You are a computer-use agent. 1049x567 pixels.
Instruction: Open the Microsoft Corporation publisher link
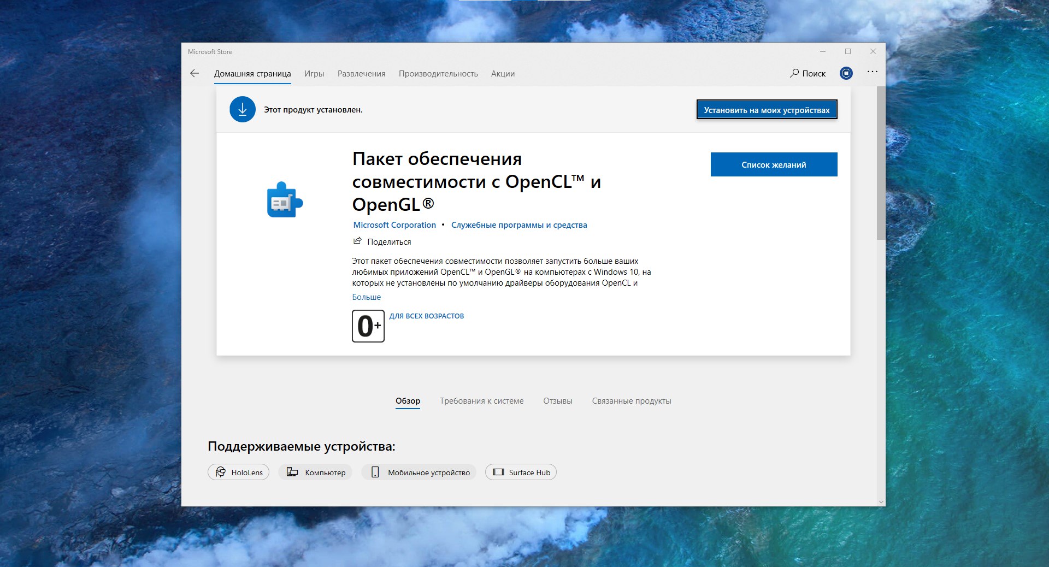pyautogui.click(x=394, y=225)
